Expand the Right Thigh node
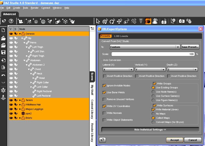 pyautogui.click(x=27, y=56)
